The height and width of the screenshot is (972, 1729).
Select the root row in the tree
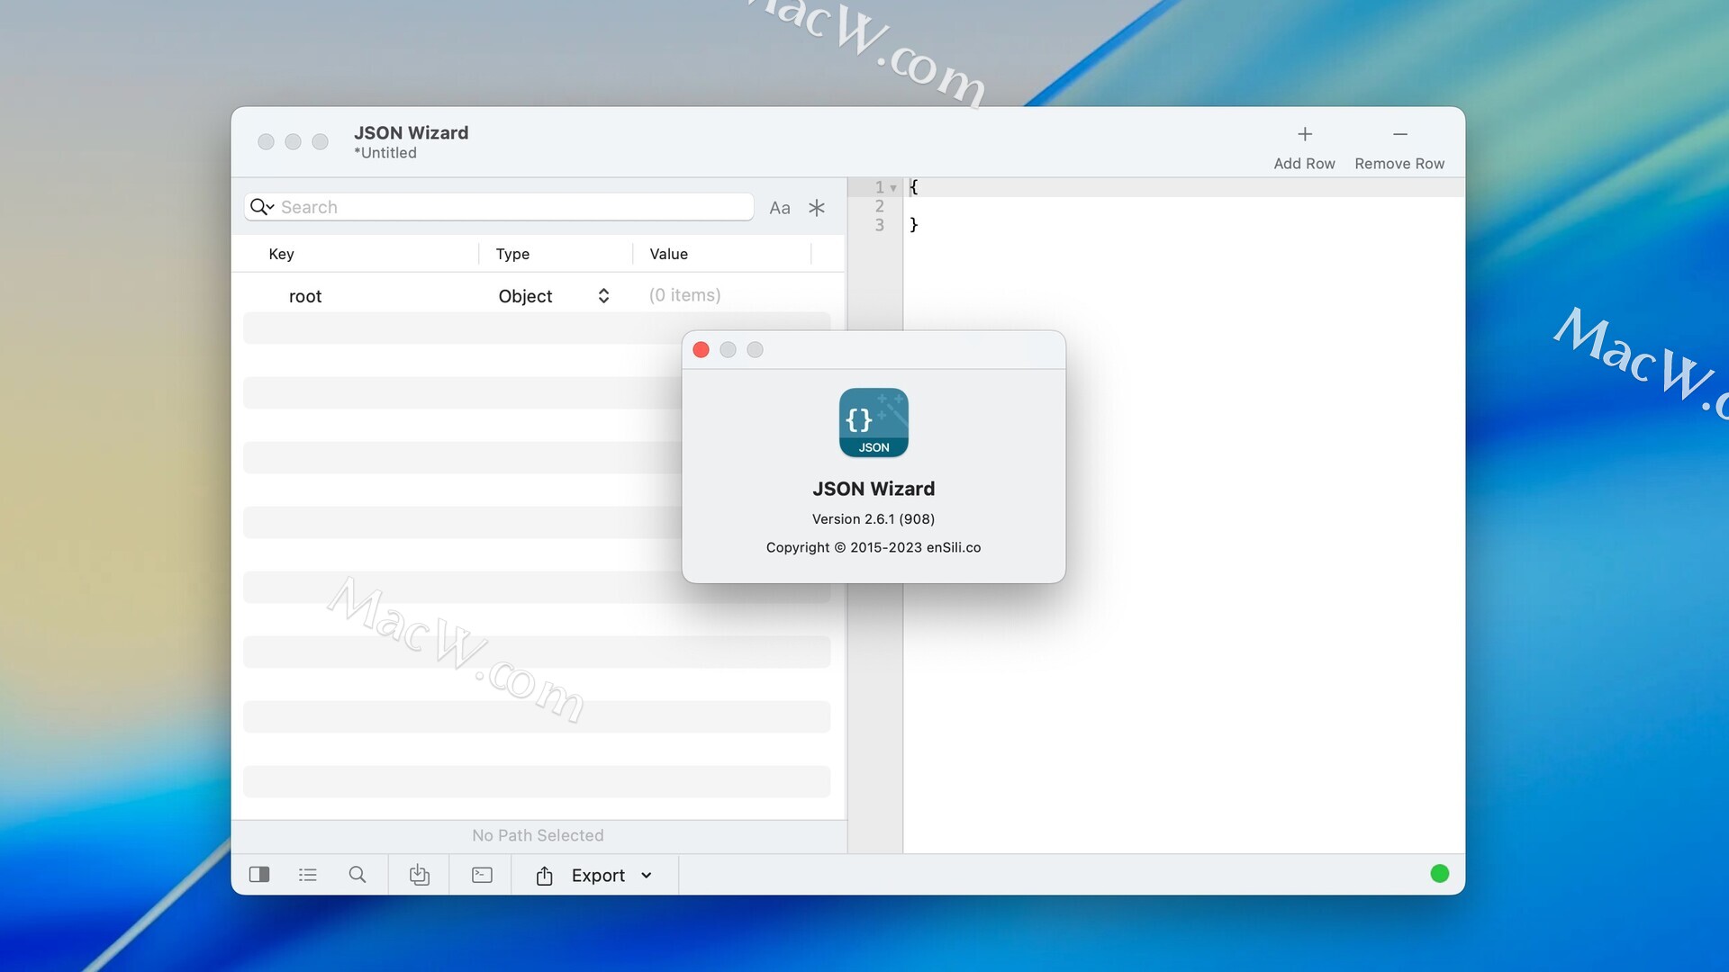tap(305, 296)
